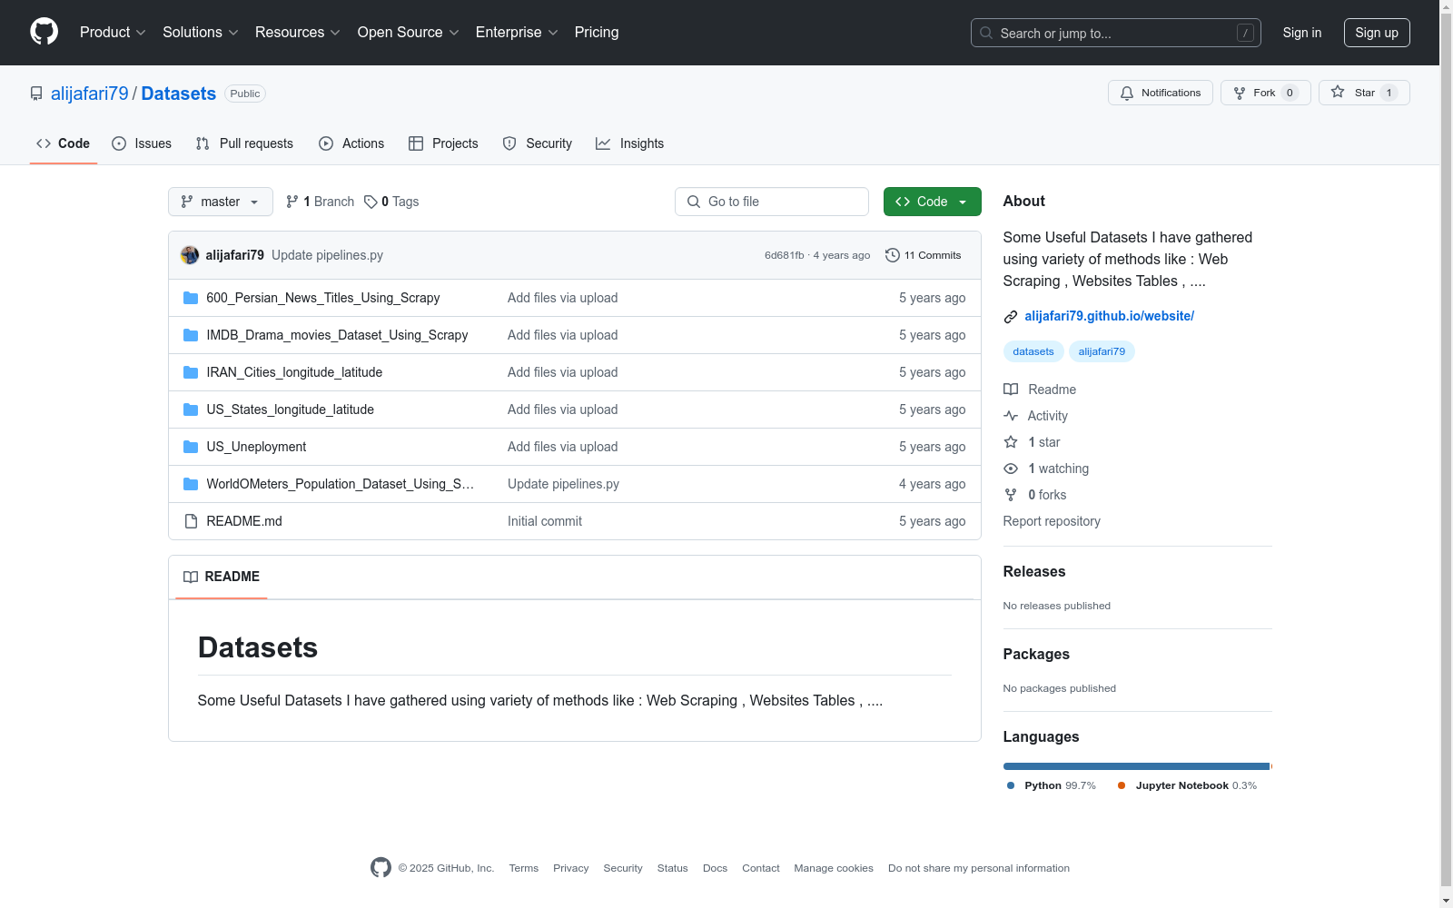The width and height of the screenshot is (1453, 908).
Task: Switch to the Projects tab
Action: click(x=443, y=143)
